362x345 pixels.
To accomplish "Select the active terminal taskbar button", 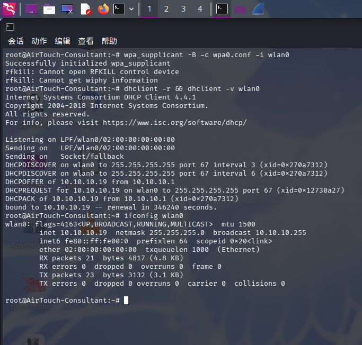I will [x=222, y=9].
